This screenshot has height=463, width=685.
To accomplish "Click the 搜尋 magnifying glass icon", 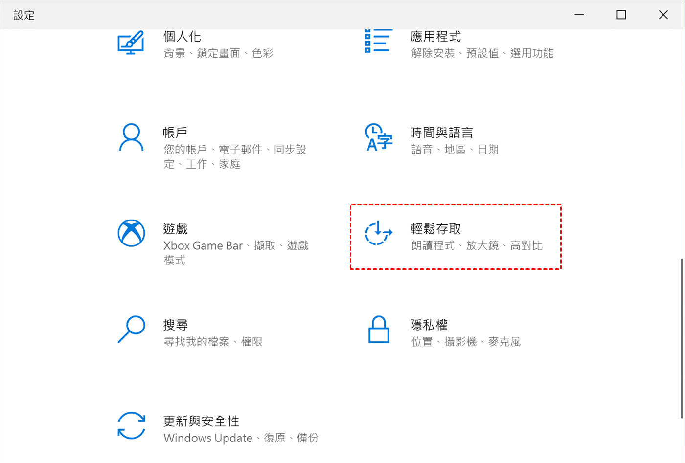I will (131, 329).
